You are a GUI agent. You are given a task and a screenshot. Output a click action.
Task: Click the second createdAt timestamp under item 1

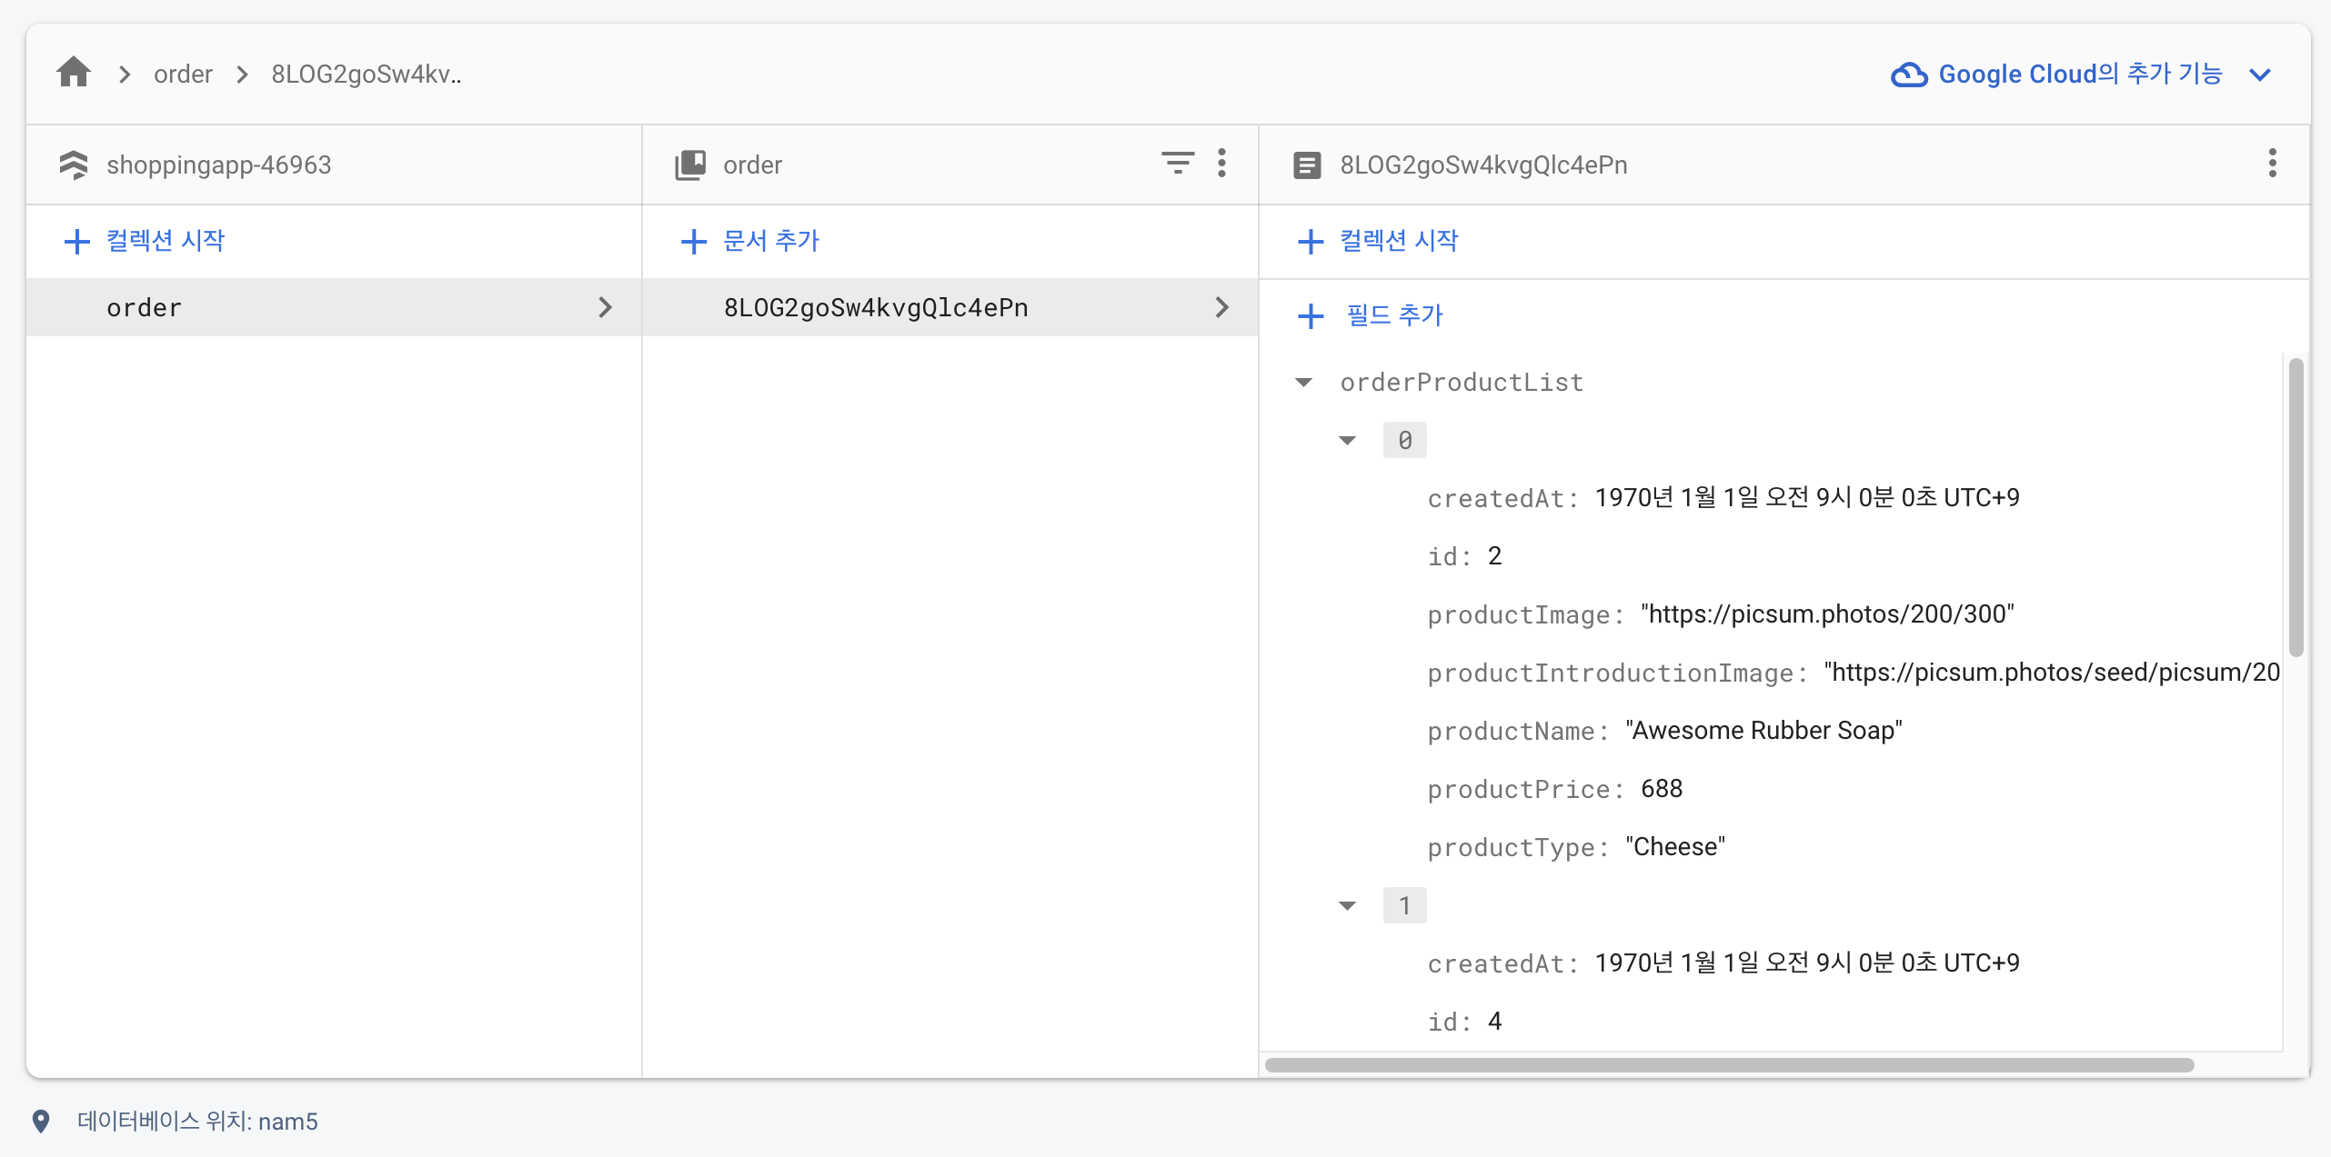click(1807, 963)
